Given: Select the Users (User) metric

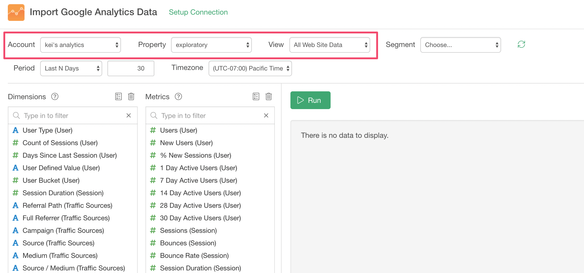Looking at the screenshot, I should tap(210, 130).
